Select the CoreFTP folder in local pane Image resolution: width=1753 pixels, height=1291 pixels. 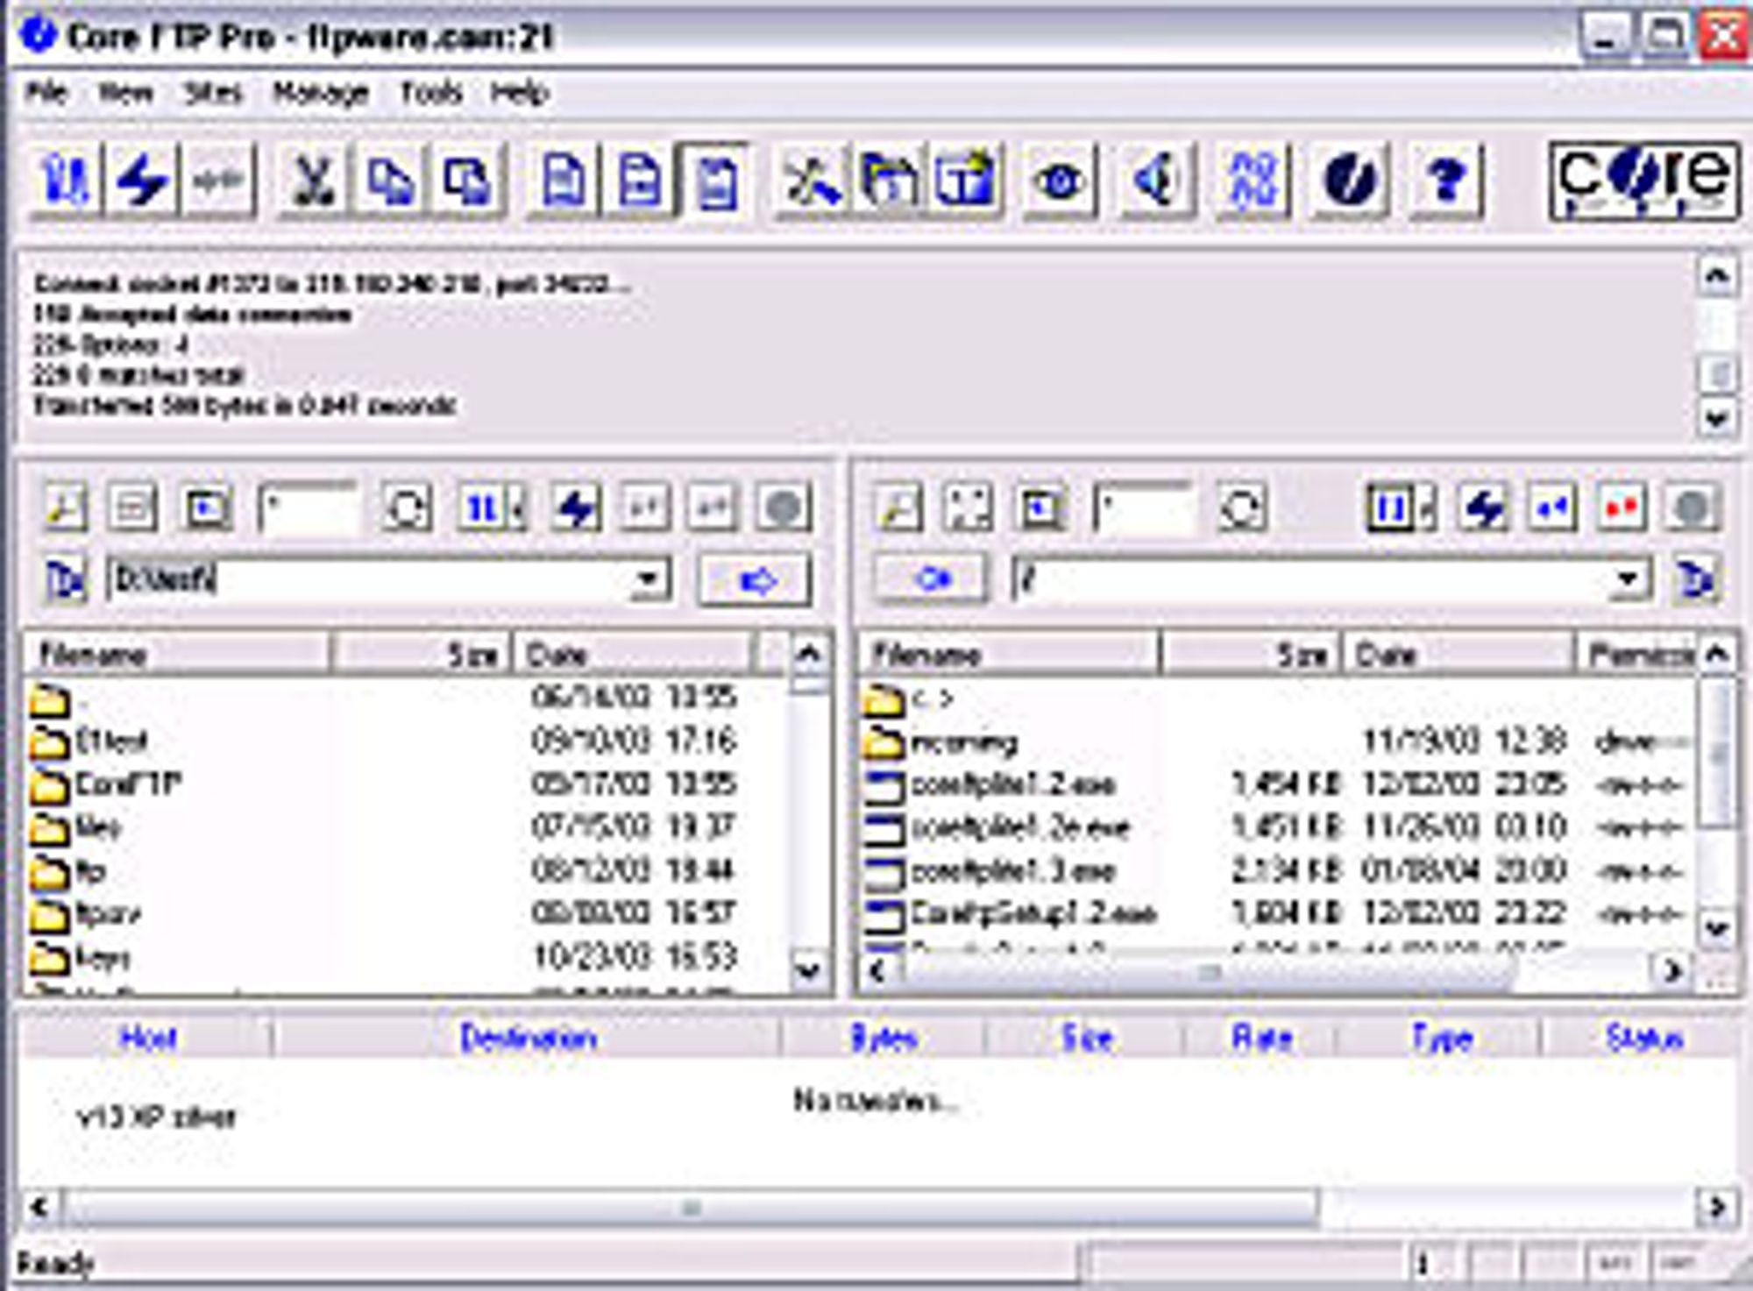pos(105,784)
